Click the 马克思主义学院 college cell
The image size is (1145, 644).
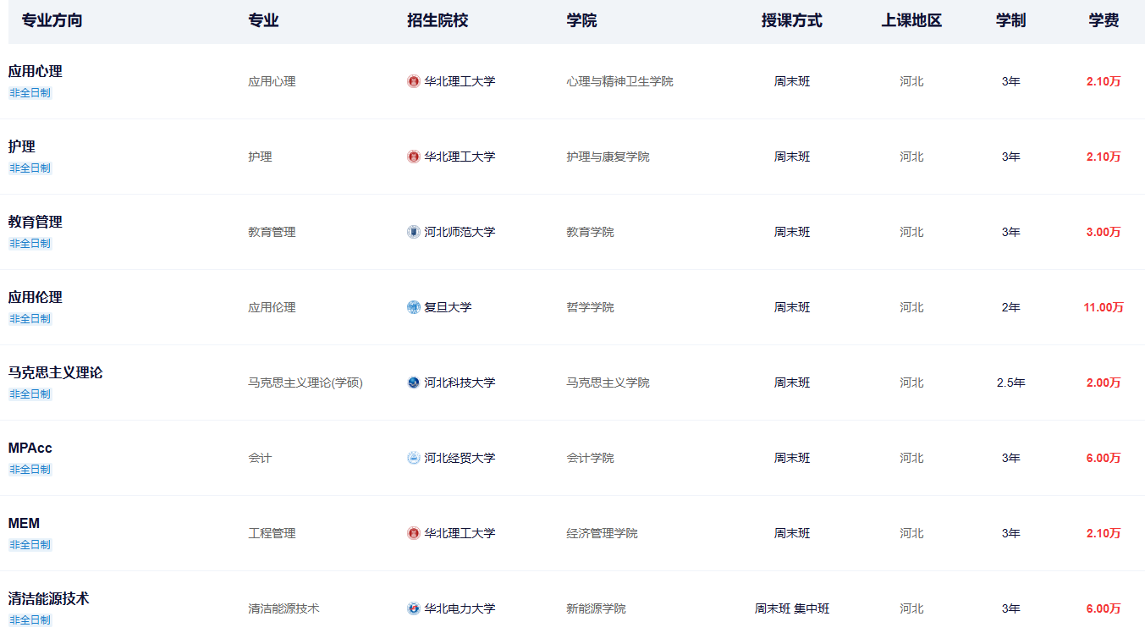608,383
